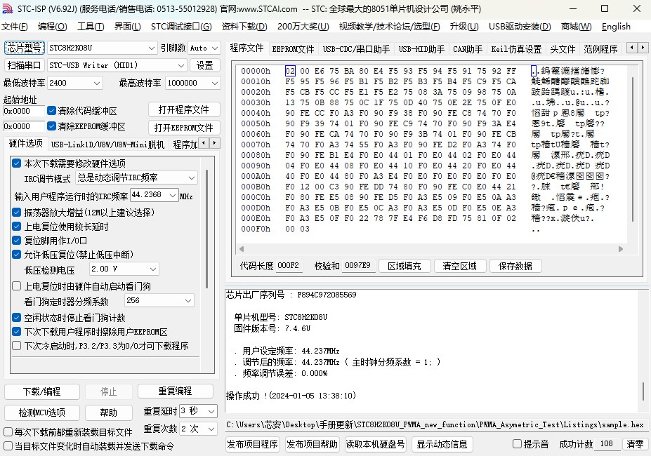
Task: Click the STC-ISP app icon in title bar
Action: (8, 8)
